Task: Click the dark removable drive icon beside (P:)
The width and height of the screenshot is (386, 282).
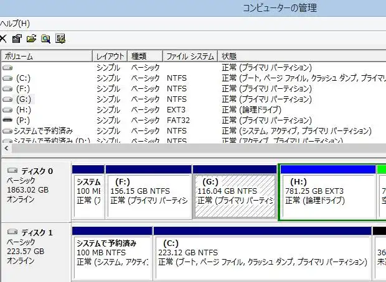Action: tap(7, 120)
